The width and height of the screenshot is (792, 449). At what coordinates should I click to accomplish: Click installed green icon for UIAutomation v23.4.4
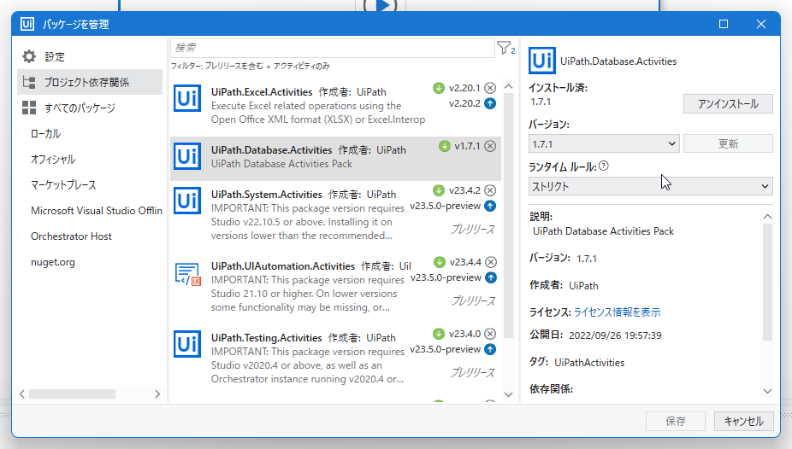click(440, 262)
